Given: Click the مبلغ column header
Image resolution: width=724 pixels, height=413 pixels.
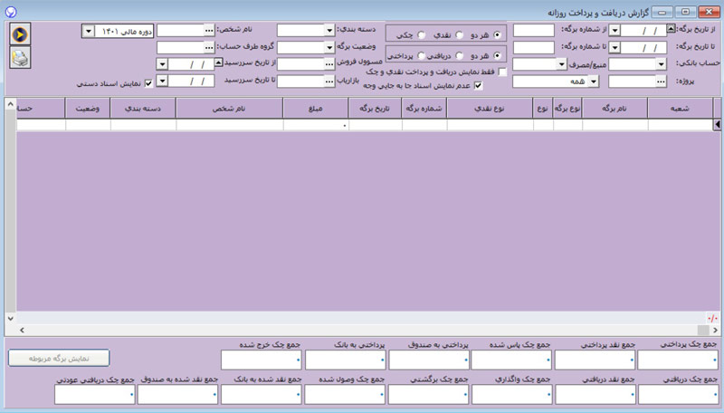Looking at the screenshot, I should (x=315, y=107).
